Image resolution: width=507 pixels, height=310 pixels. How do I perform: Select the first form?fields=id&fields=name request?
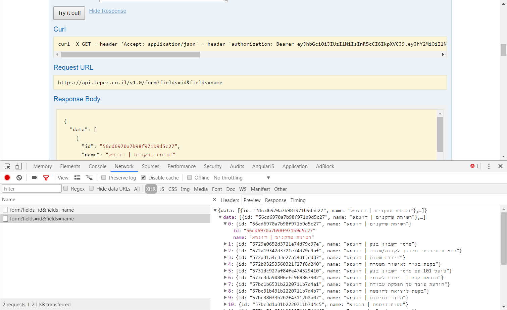(105, 210)
